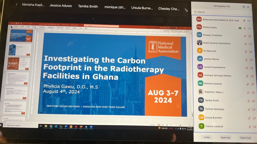Click Louisa Onyewadume's muted mic icon

[x=247, y=68]
